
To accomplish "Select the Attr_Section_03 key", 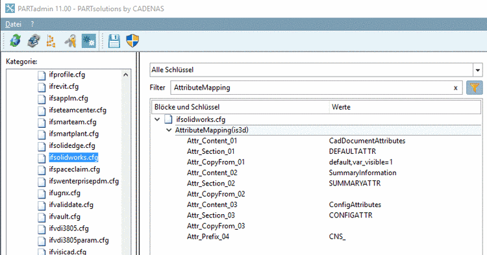I will pyautogui.click(x=211, y=215).
